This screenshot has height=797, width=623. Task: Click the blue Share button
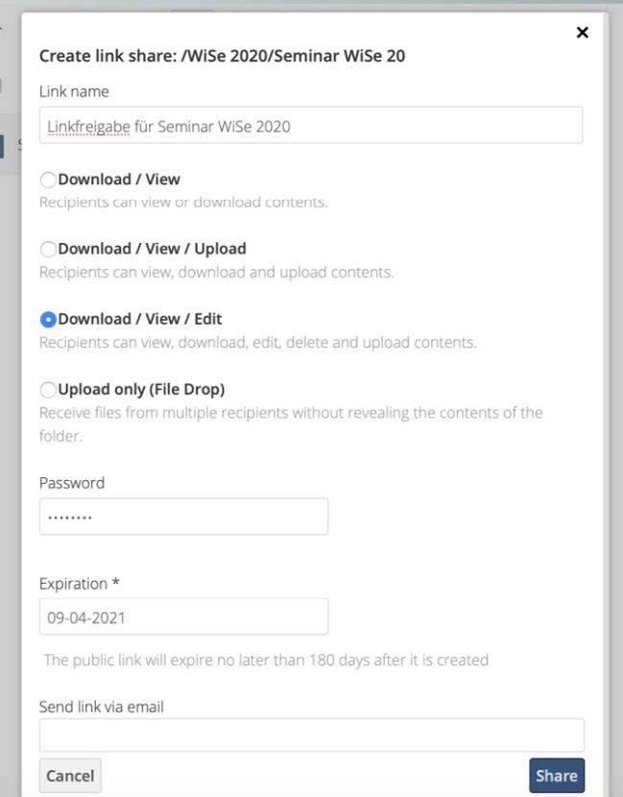(556, 776)
